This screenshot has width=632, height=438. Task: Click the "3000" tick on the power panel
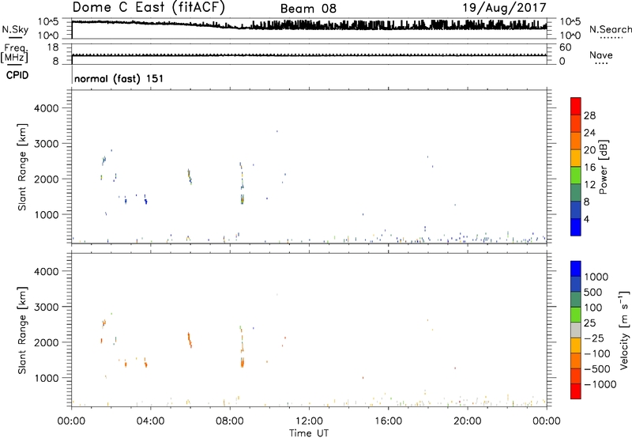(x=47, y=144)
